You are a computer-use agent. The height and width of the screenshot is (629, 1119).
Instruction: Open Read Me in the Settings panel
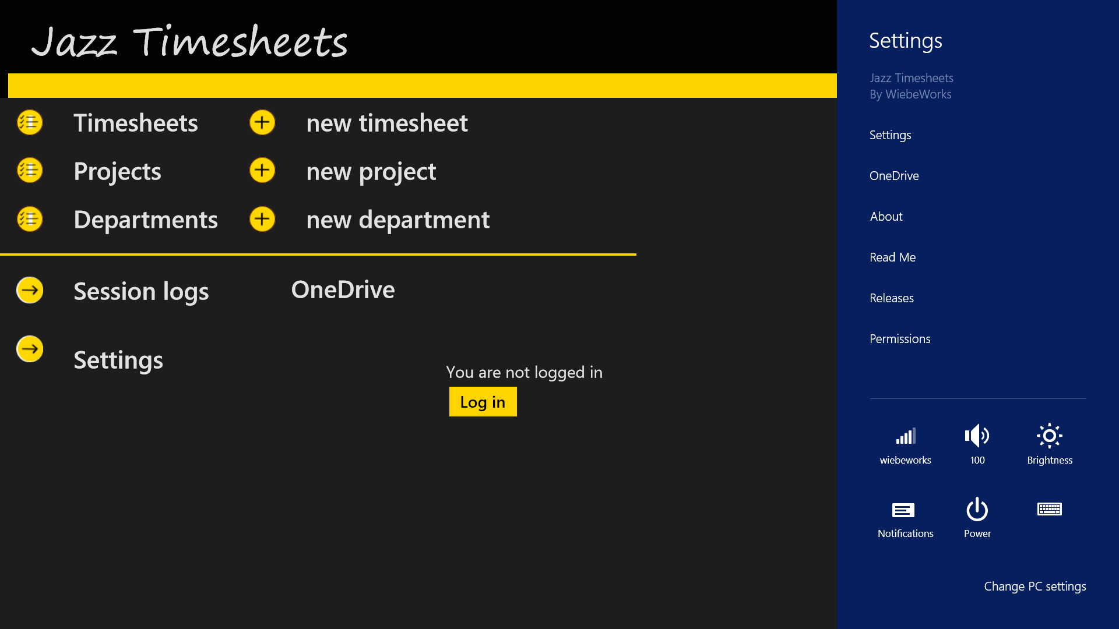click(892, 257)
